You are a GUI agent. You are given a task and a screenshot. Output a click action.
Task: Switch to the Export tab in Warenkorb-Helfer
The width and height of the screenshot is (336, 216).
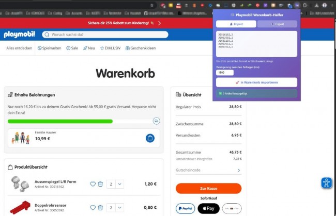tap(277, 24)
